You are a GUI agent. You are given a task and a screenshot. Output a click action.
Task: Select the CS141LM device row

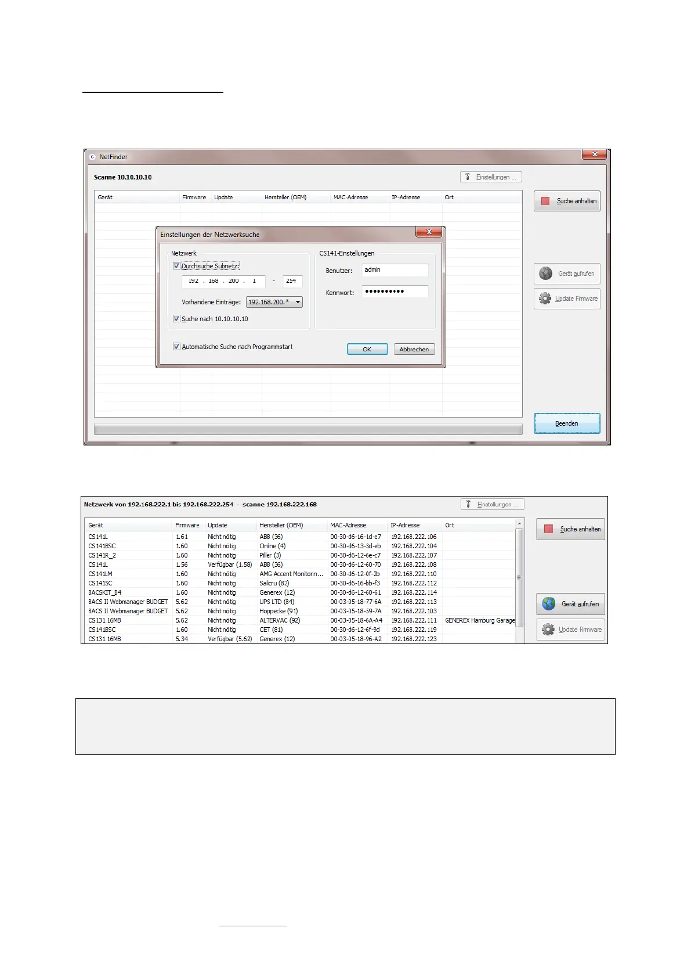pos(300,574)
